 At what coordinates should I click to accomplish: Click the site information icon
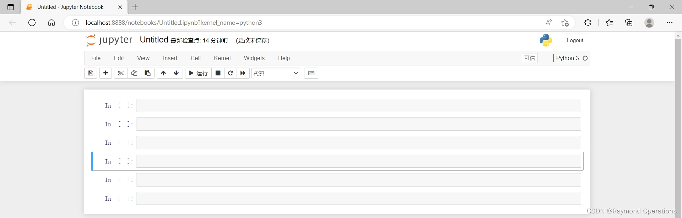(x=75, y=23)
